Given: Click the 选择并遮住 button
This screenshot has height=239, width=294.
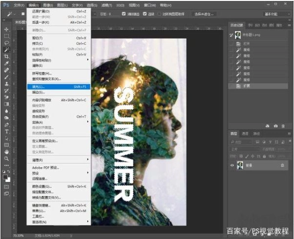Looking at the screenshot, I should 204,14.
